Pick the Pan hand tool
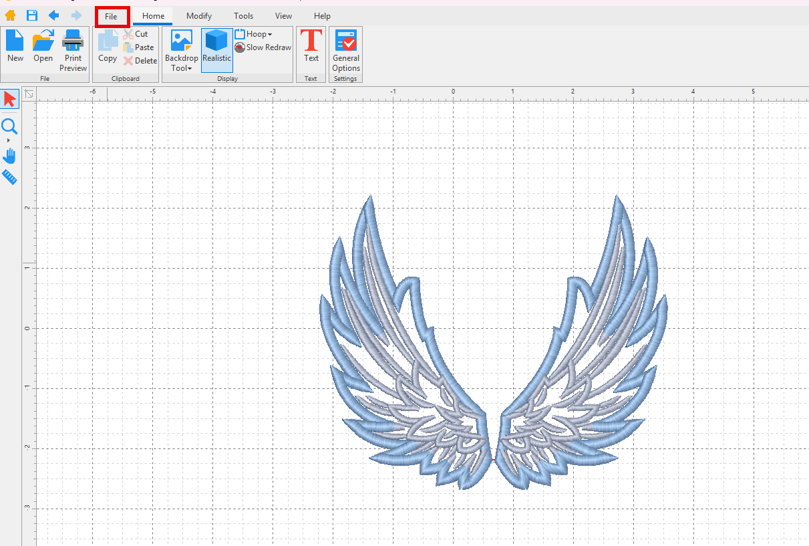This screenshot has width=809, height=546. tap(9, 156)
